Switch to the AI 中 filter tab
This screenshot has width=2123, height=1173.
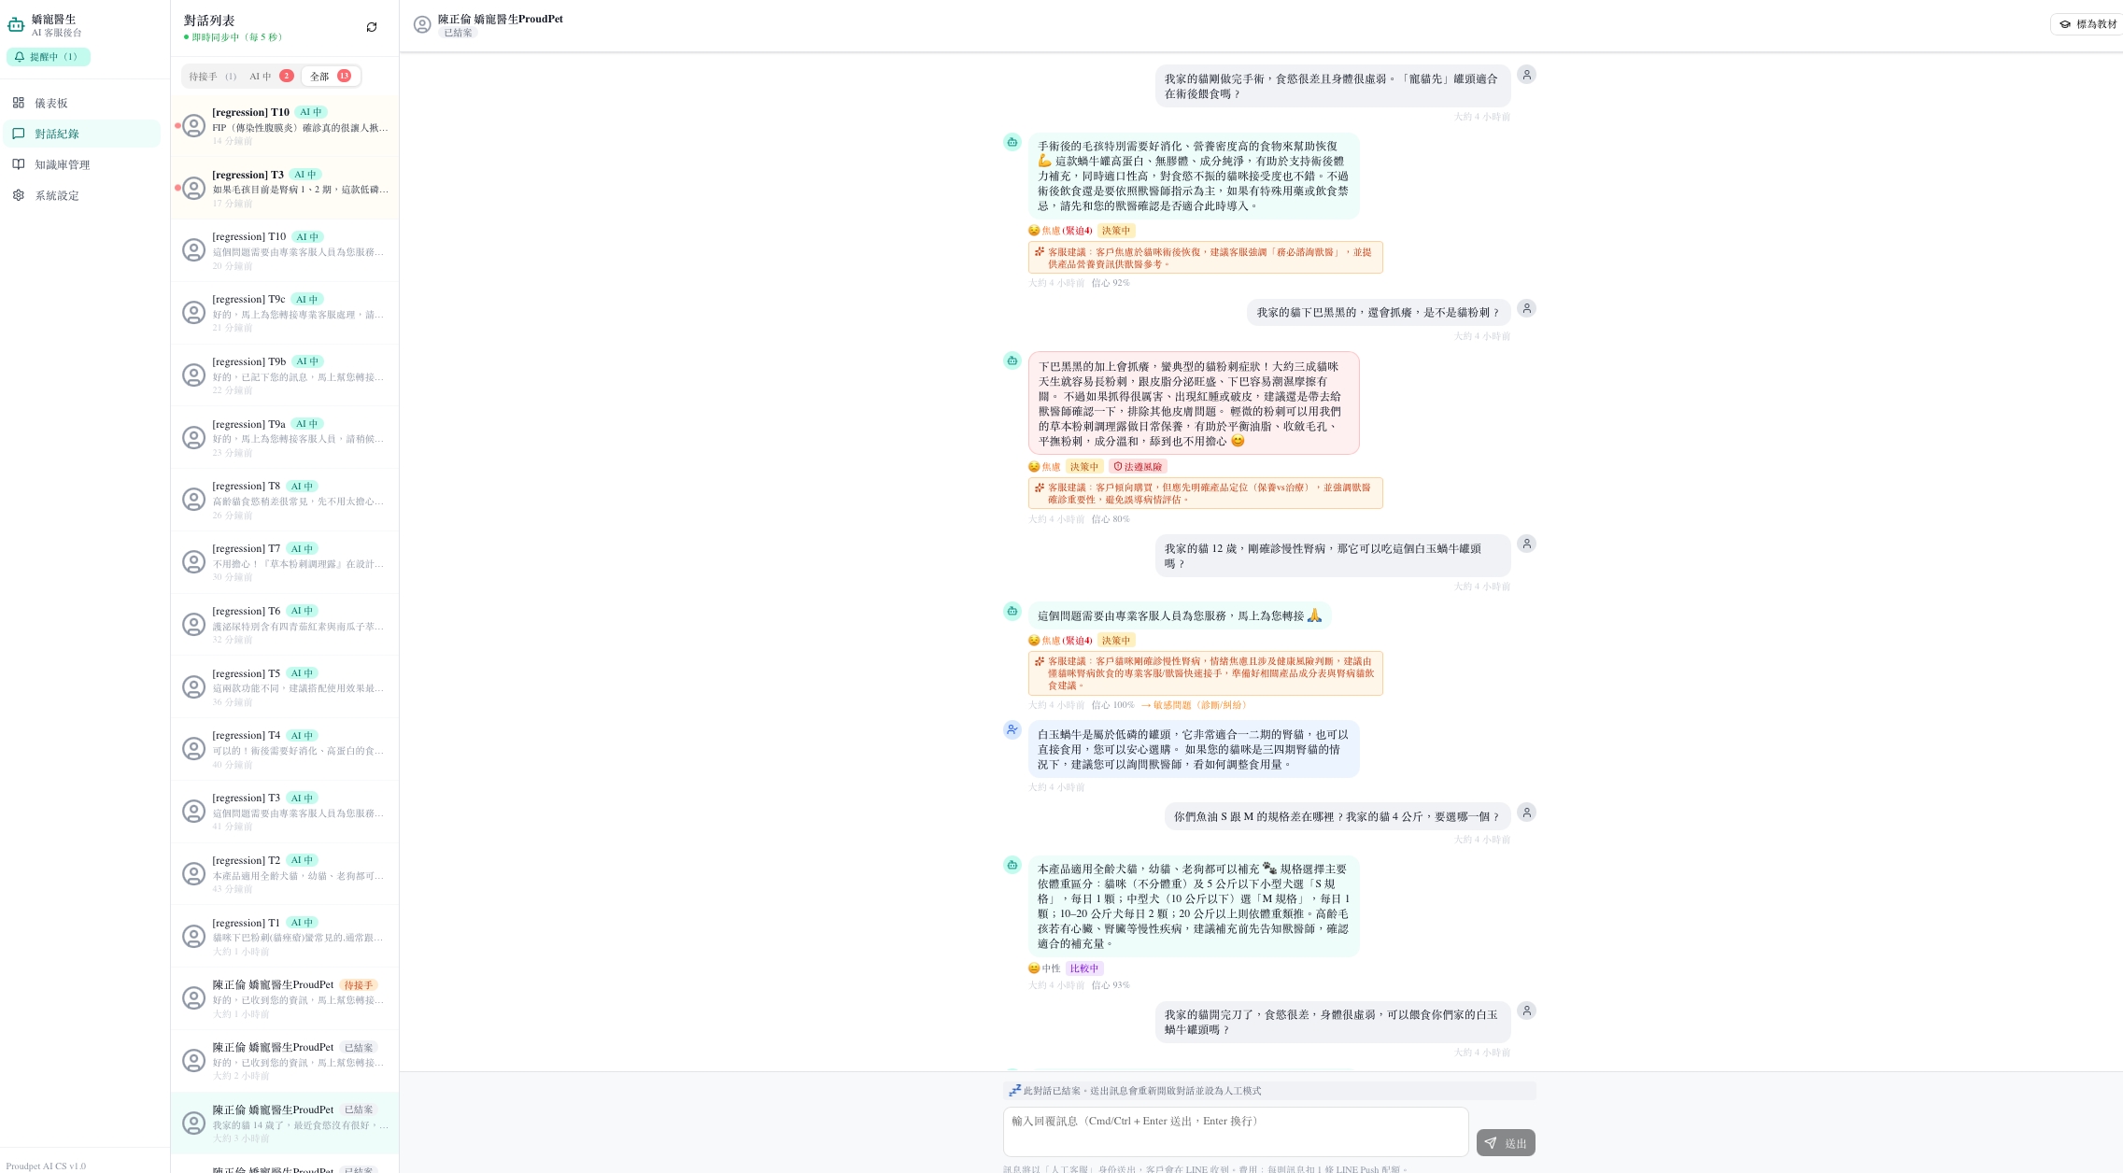coord(271,77)
